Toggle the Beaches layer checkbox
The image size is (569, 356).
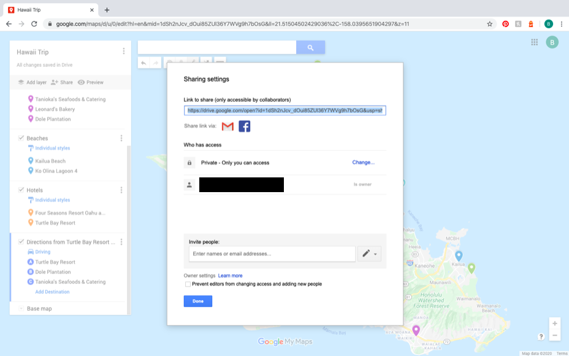coord(21,138)
